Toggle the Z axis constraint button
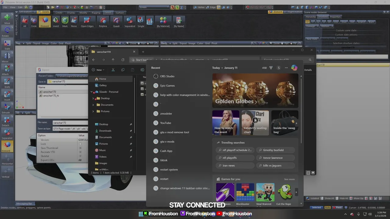This screenshot has width=390, height=219. click(182, 7)
